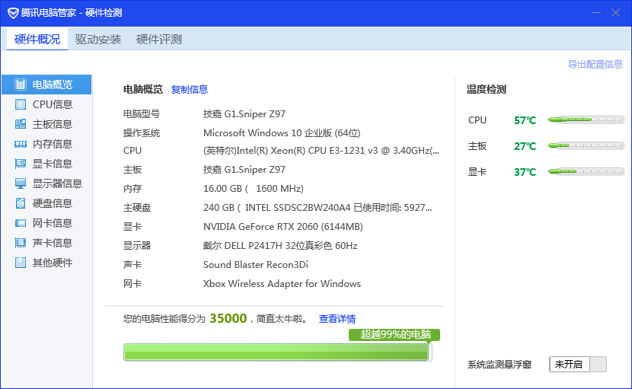Select the 显卡信息 graphics card icon
632x389 pixels.
pos(21,164)
